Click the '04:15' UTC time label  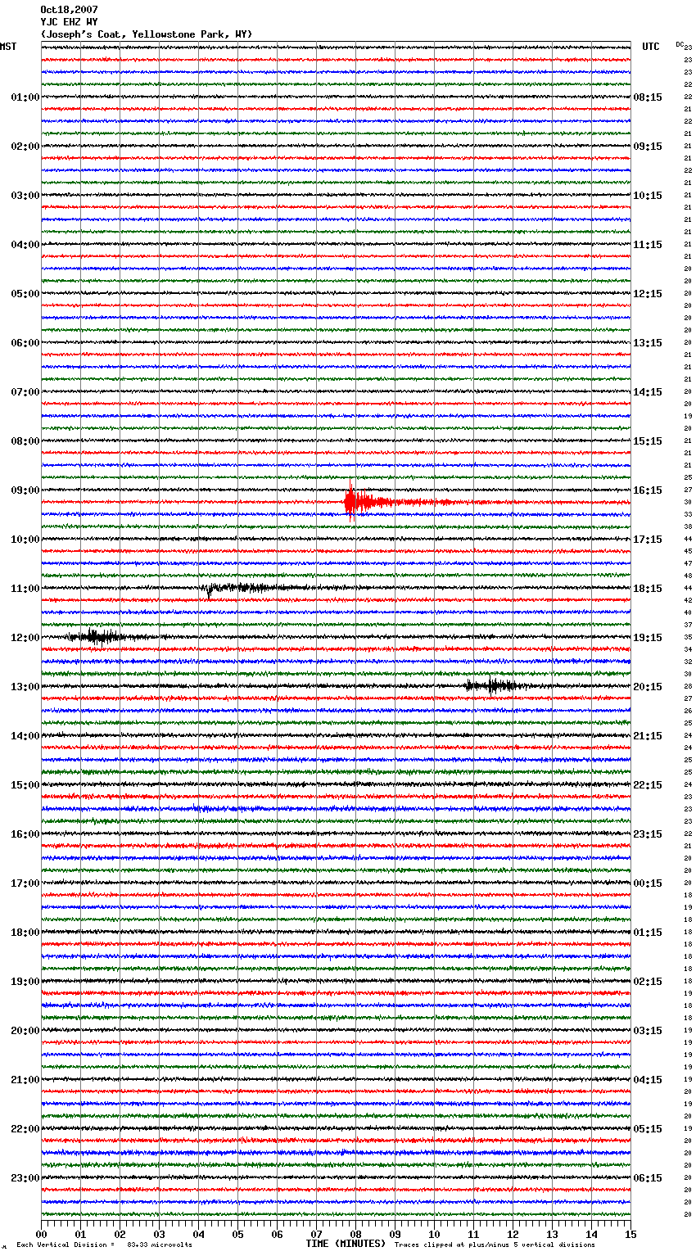648,1080
